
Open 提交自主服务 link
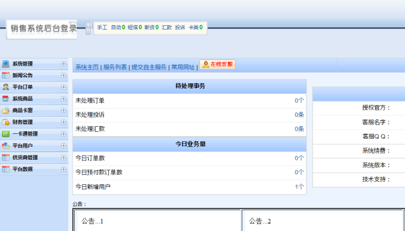click(149, 67)
